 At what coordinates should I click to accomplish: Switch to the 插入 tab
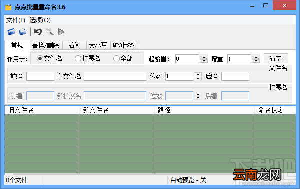tap(74, 45)
